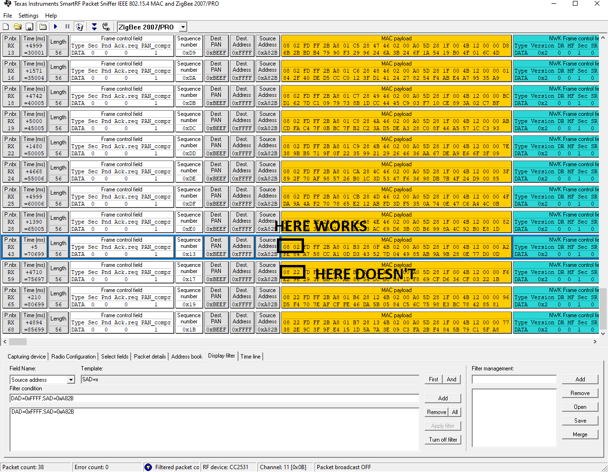
Task: Click the vertical scrollbar up arrow
Action: pos(603,37)
